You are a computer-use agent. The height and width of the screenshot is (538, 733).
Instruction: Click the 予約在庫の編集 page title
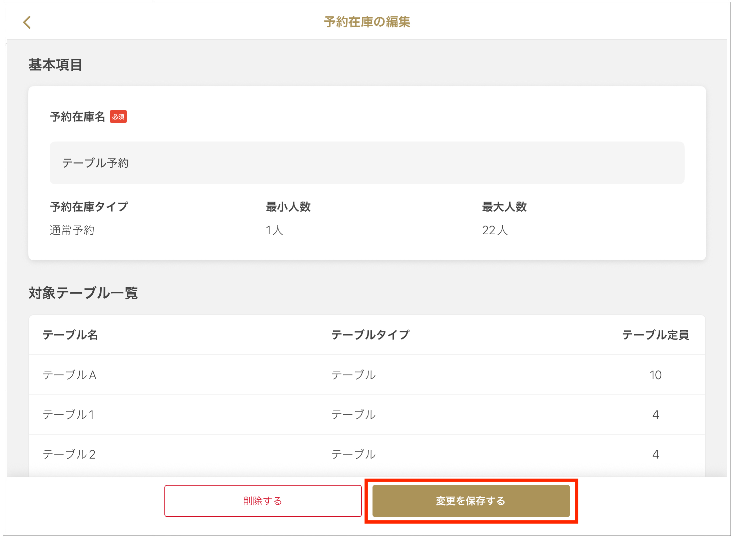pyautogui.click(x=367, y=22)
